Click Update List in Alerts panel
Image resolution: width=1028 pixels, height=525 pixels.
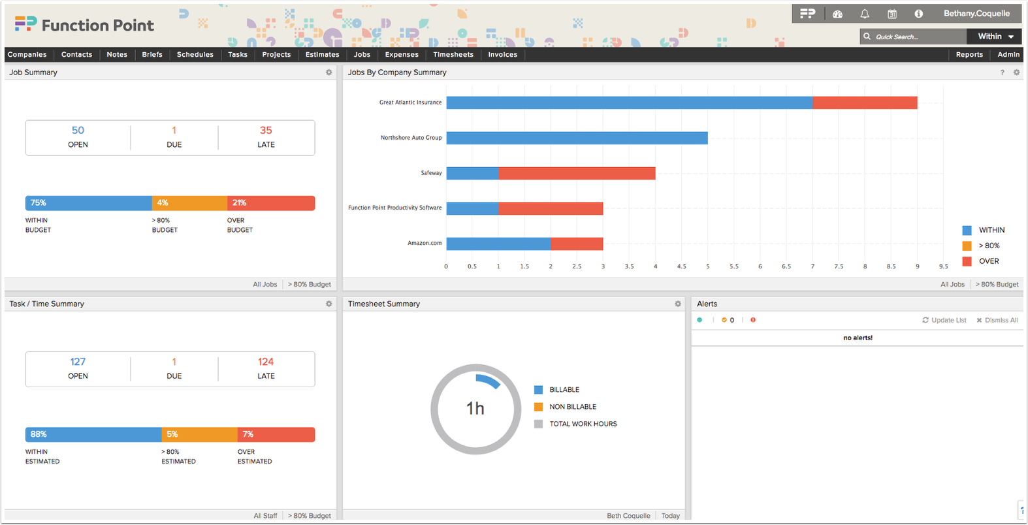tap(944, 320)
